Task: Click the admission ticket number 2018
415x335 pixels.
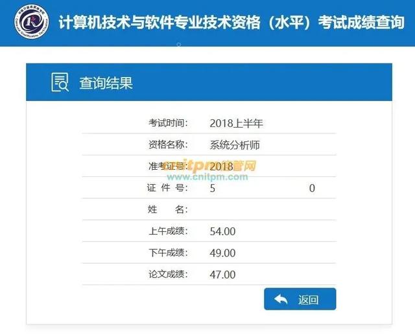Action: coord(222,167)
